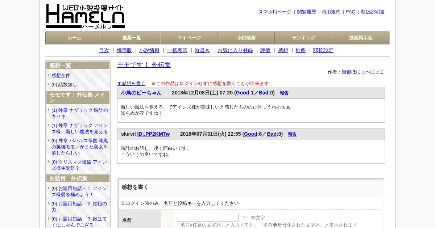
Task: Click the 感想一覧 sidebar header
Action: click(78, 66)
